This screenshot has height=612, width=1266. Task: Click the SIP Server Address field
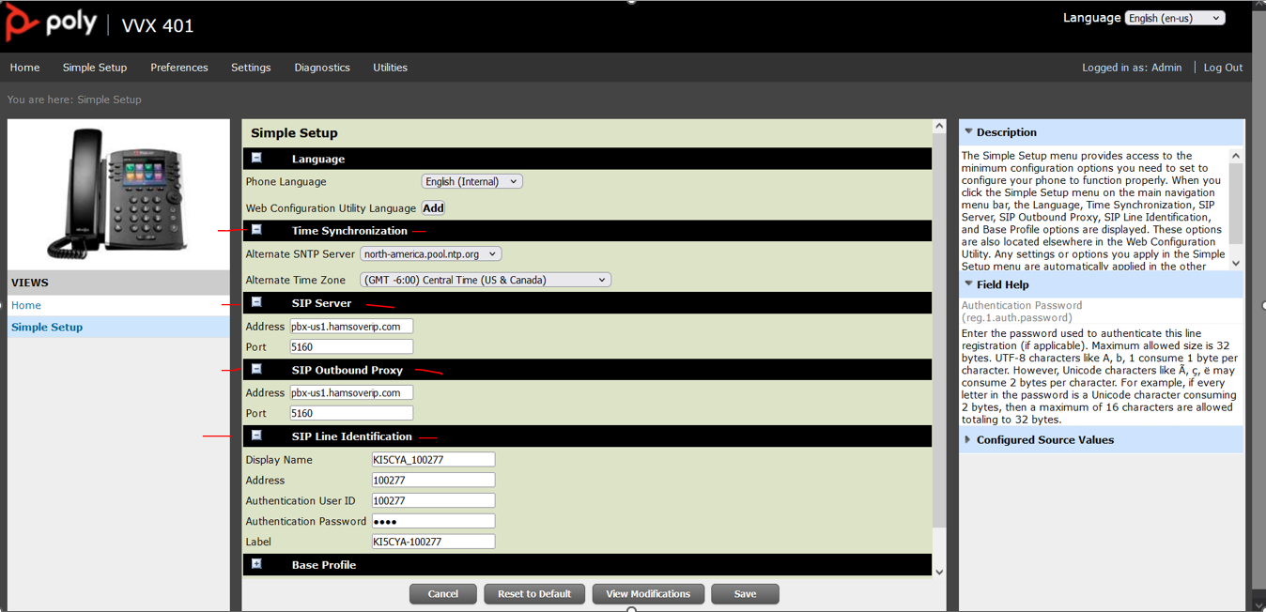point(351,326)
